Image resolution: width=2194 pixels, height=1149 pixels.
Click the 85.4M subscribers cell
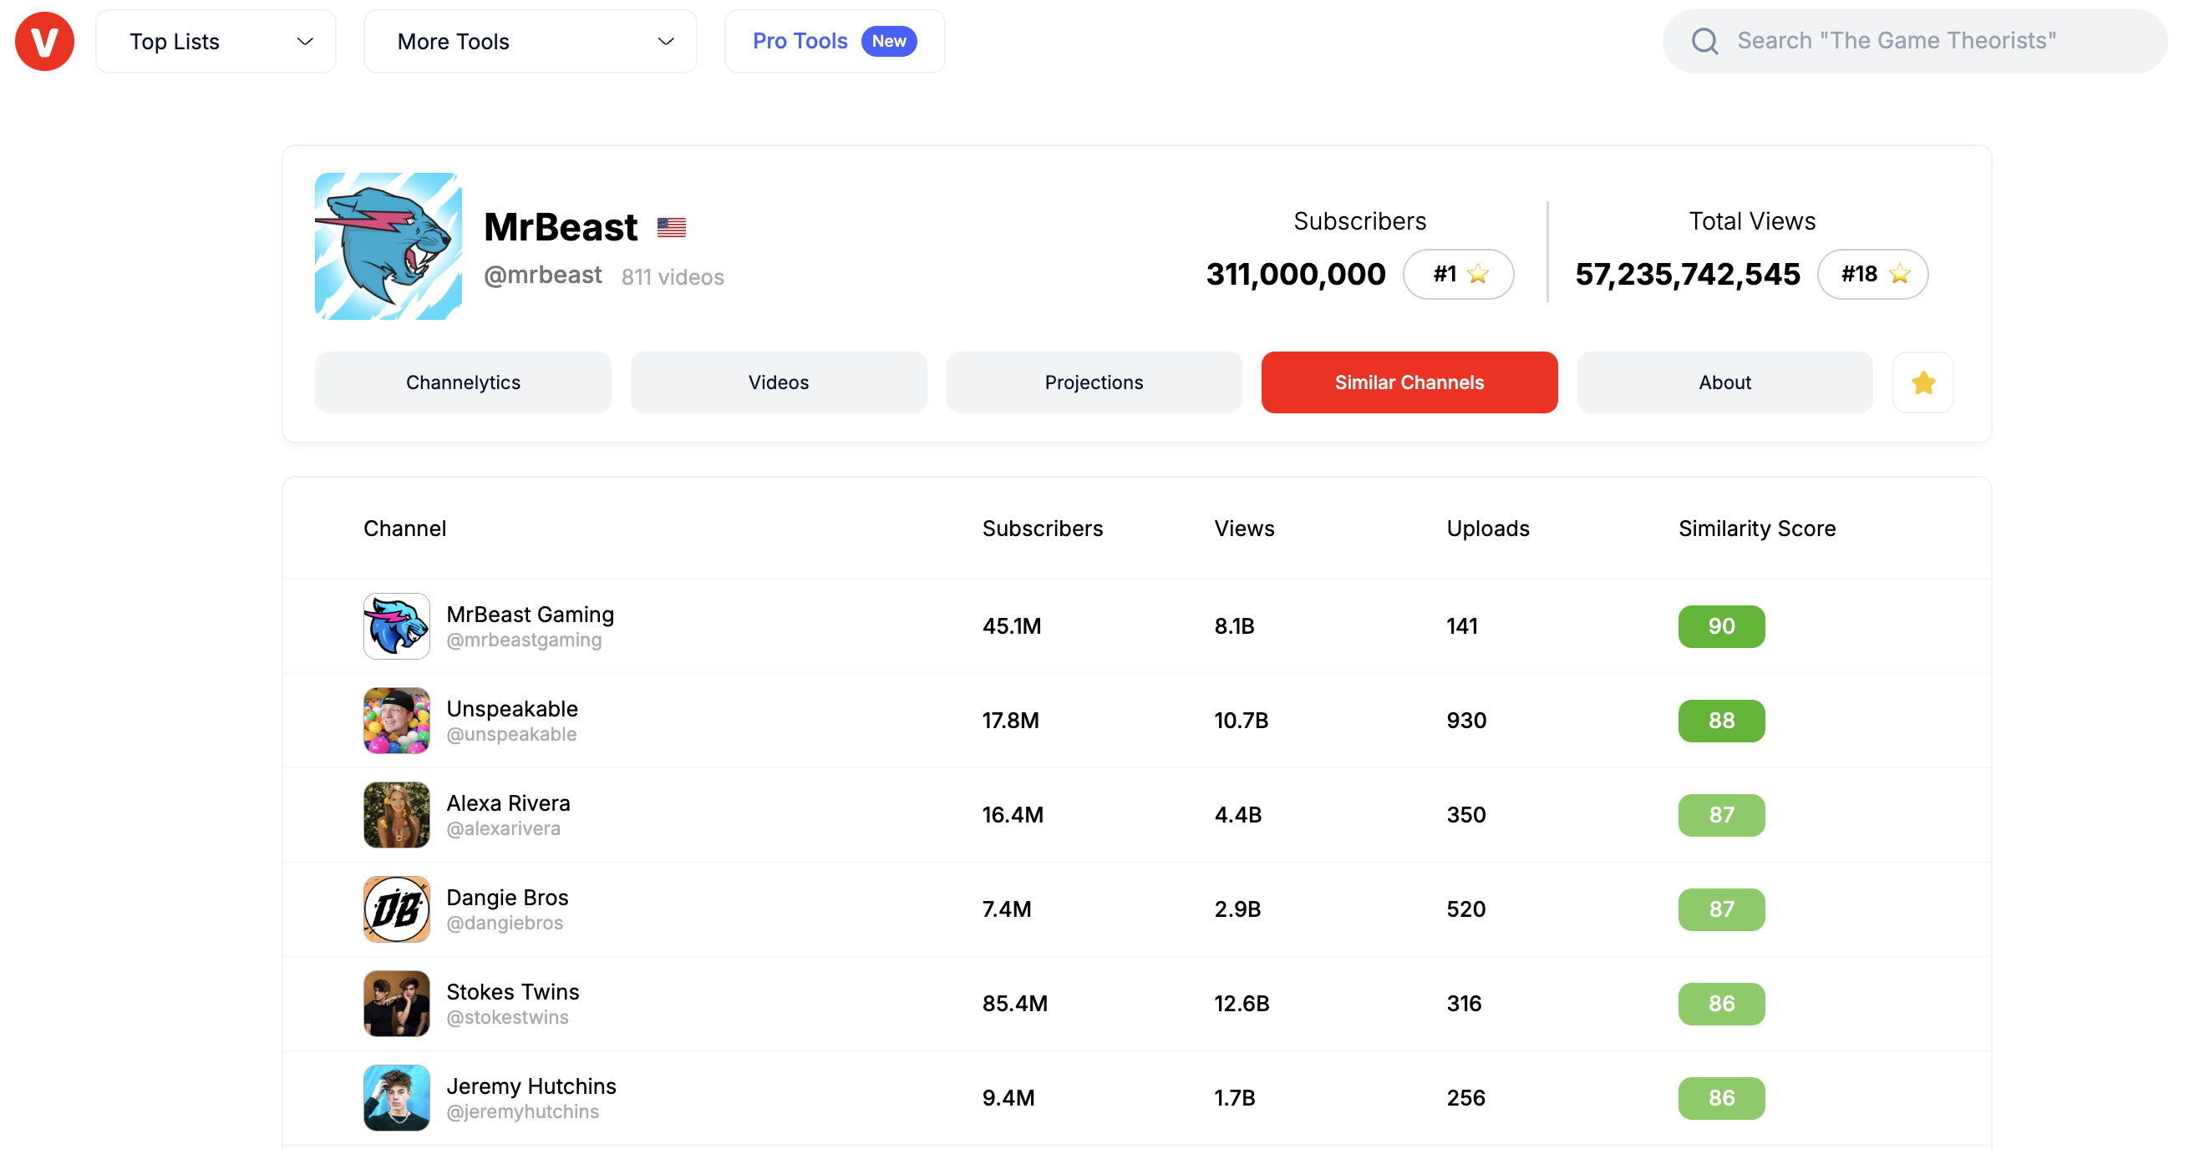point(1014,1005)
